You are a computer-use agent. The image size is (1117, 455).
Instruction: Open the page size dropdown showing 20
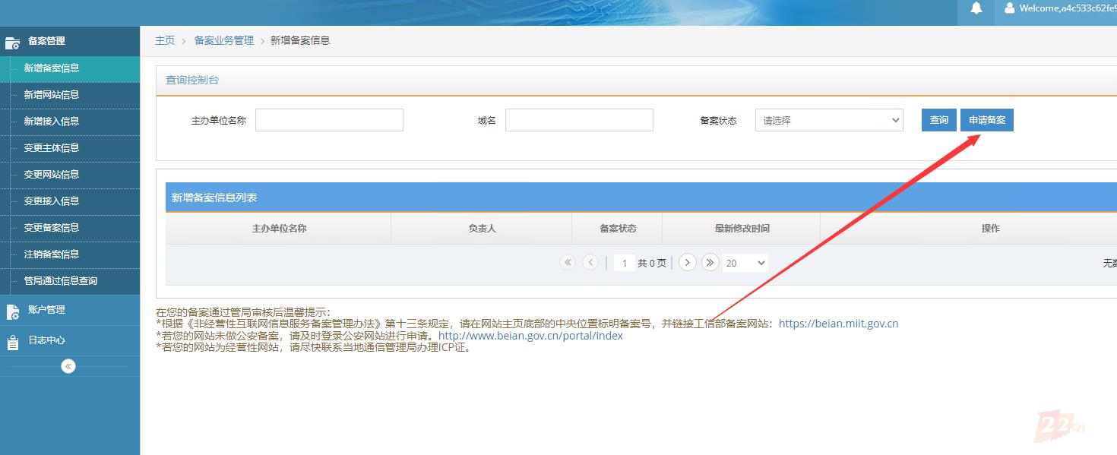[745, 261]
